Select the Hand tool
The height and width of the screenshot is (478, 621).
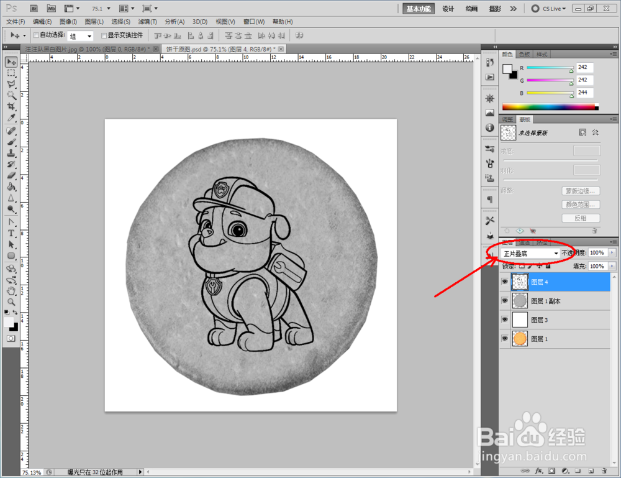click(x=11, y=292)
